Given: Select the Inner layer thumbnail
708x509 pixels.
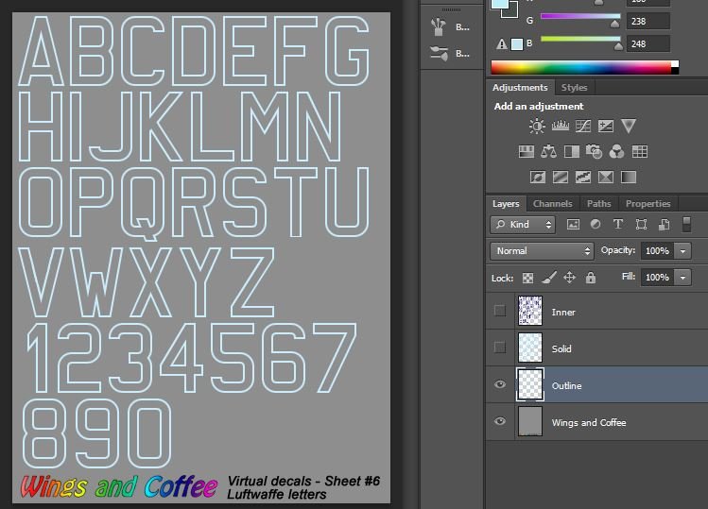Looking at the screenshot, I should [x=530, y=311].
